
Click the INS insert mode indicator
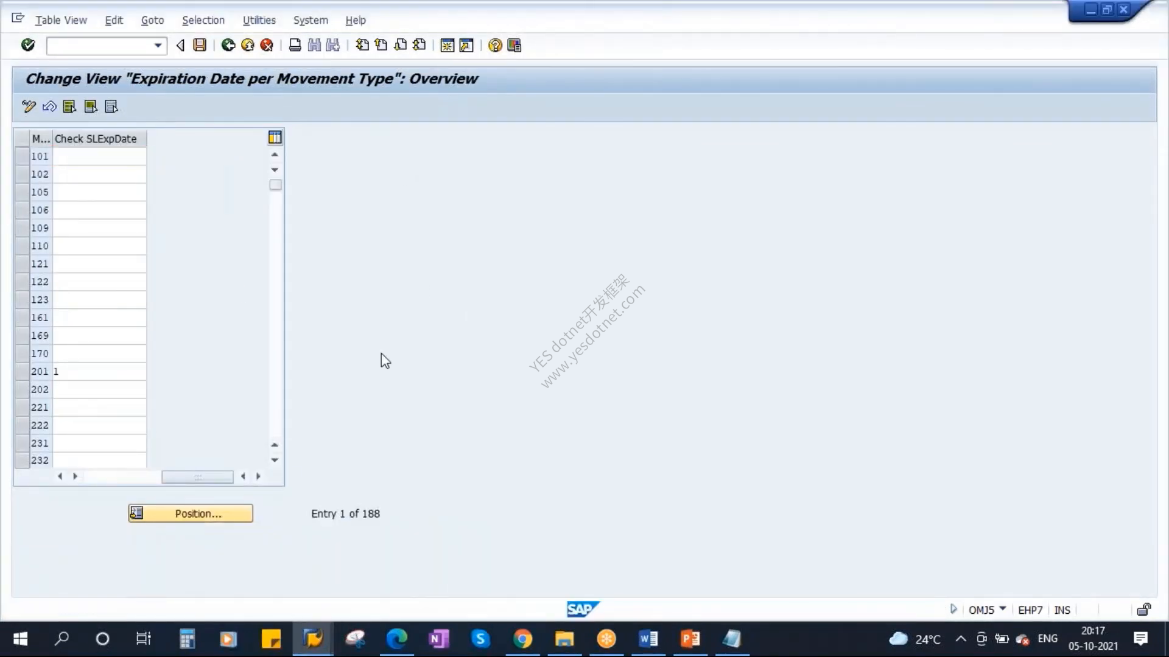tap(1062, 610)
